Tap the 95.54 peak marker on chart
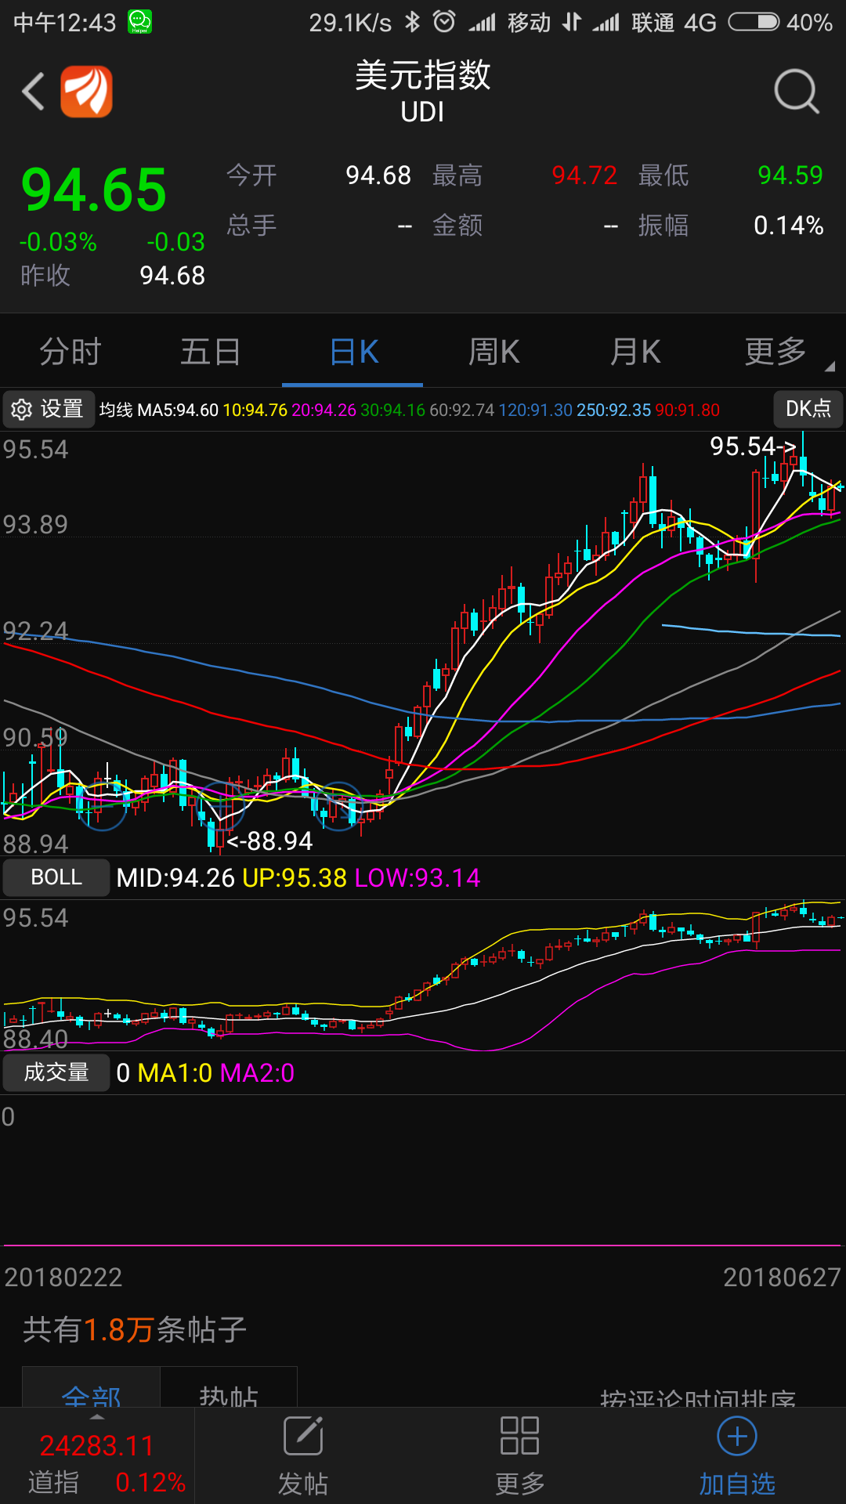Image resolution: width=846 pixels, height=1504 pixels. click(753, 446)
